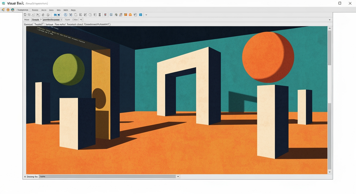Open the Sabytnos menu

point(23,10)
